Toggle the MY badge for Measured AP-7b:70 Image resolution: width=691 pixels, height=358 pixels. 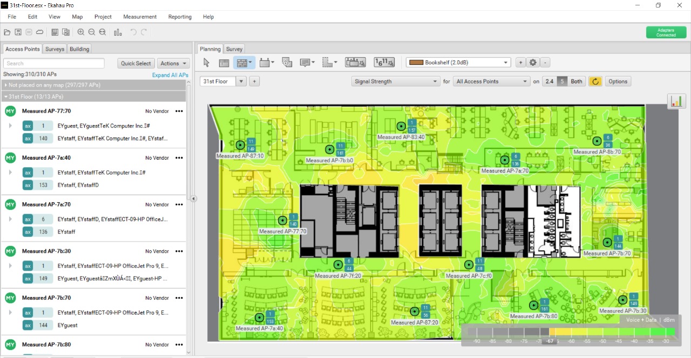[10, 298]
